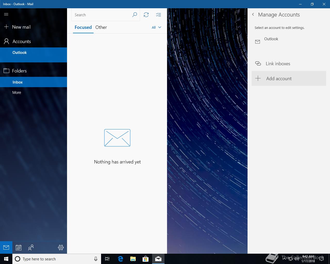Click the sync mailbox refresh icon
The image size is (330, 264).
[x=146, y=15]
